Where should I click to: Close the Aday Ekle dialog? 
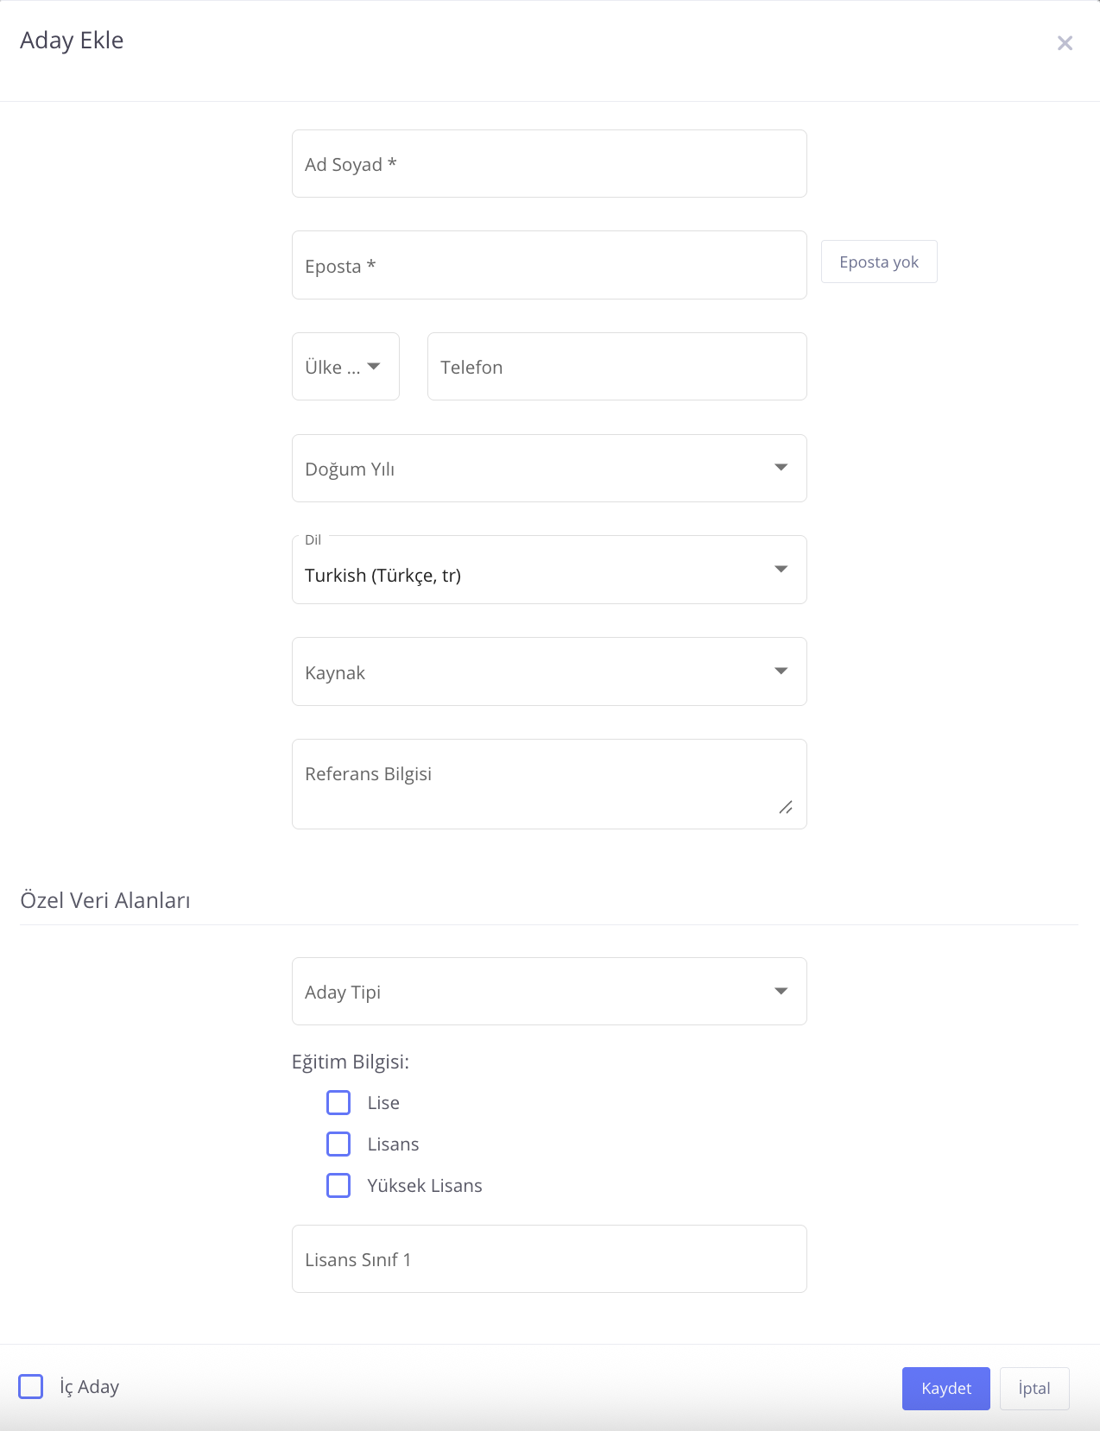(1065, 43)
